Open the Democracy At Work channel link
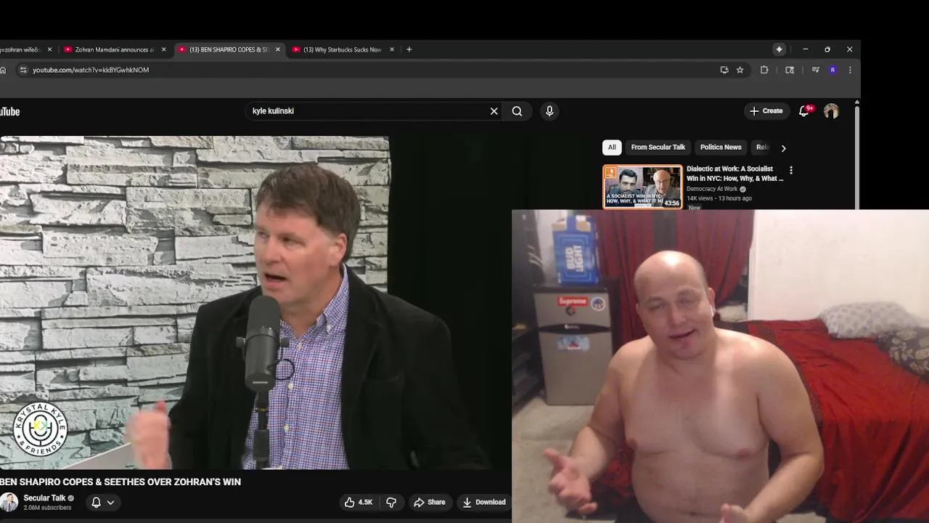The height and width of the screenshot is (523, 929). pos(711,189)
